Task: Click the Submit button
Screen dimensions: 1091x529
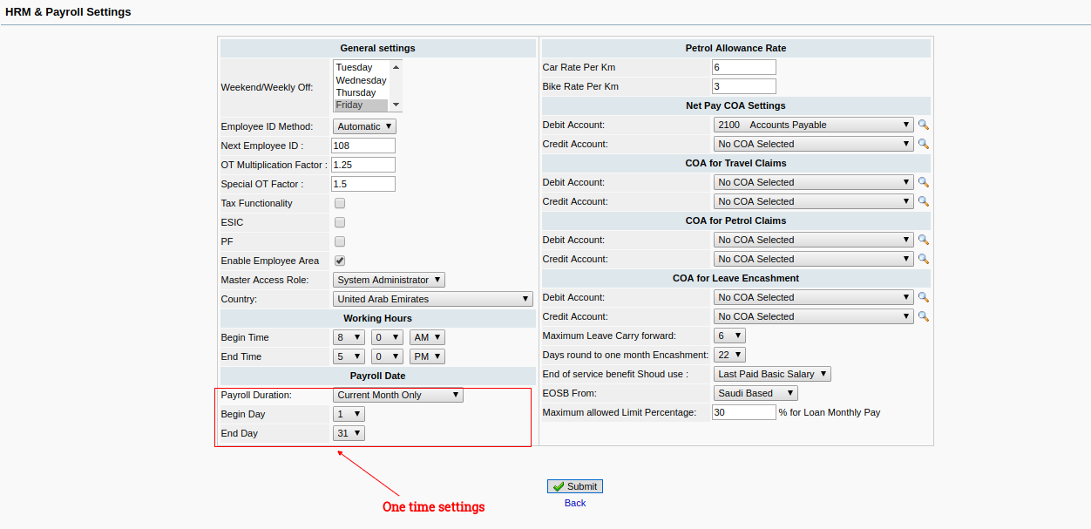Action: [x=575, y=486]
